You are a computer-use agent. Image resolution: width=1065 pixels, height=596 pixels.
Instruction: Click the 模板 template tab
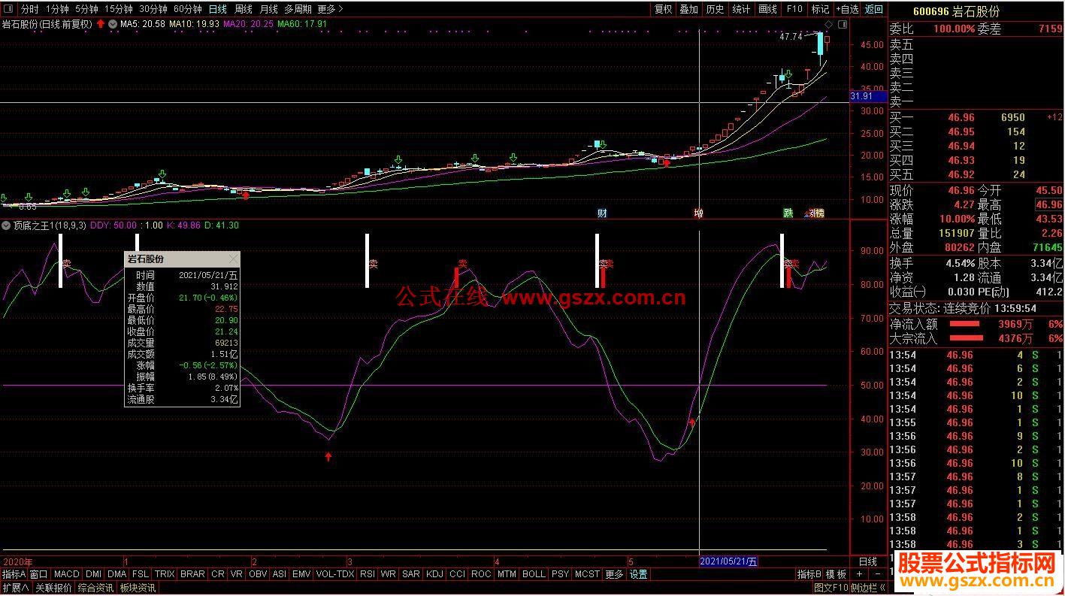[837, 574]
